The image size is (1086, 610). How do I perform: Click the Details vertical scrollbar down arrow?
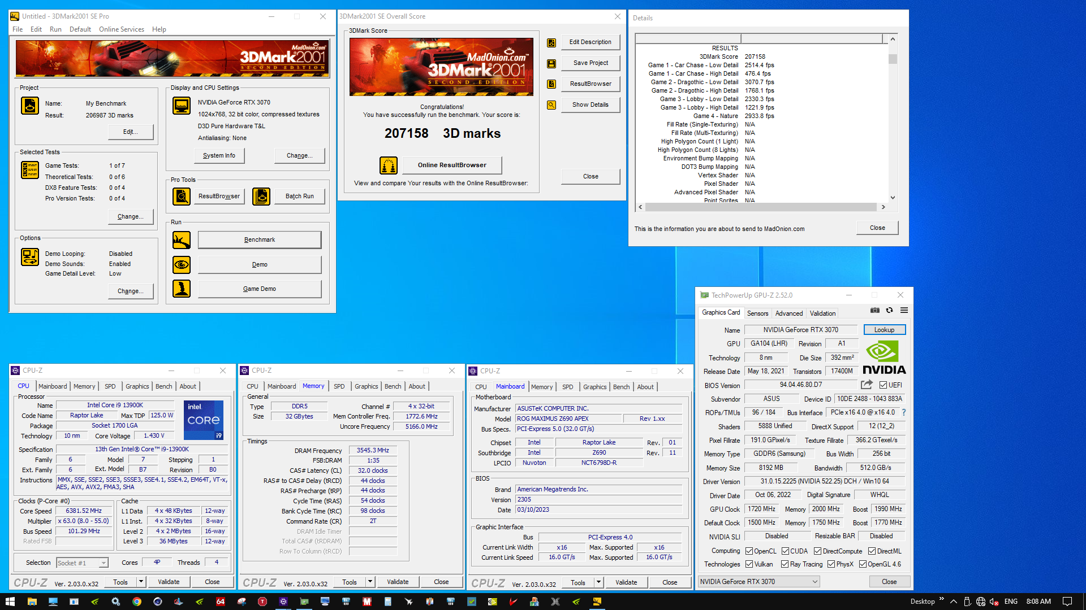click(893, 198)
